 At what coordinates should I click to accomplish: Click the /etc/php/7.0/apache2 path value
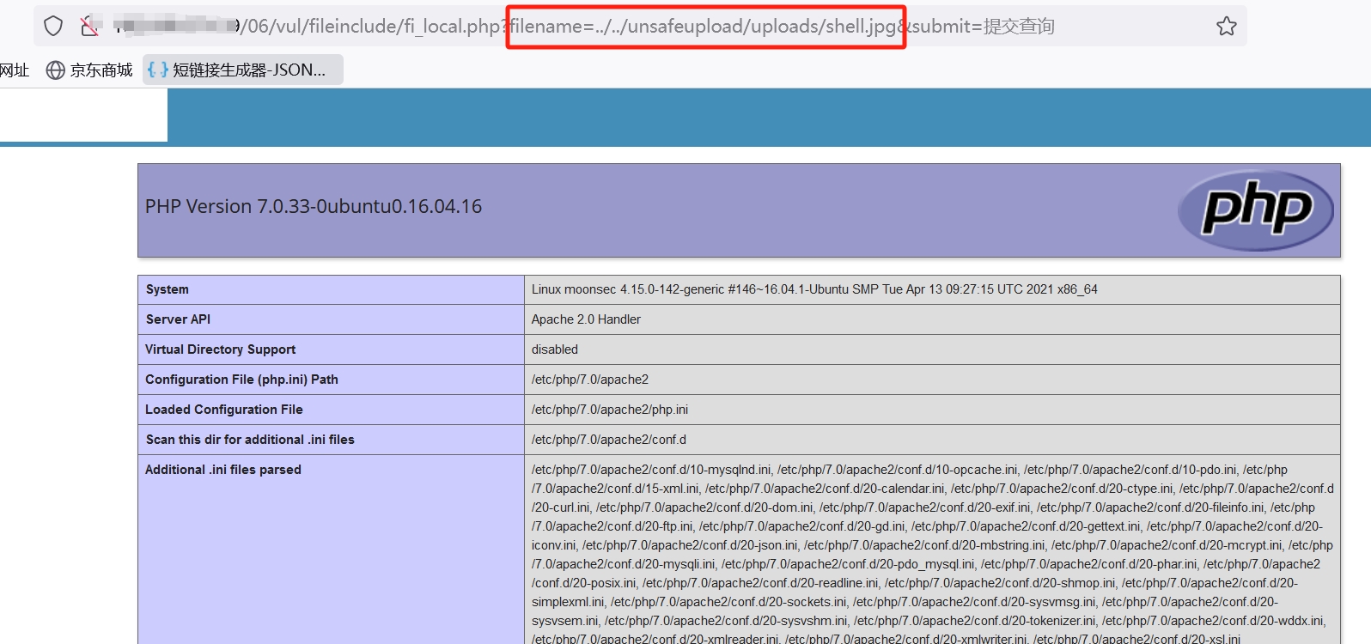[590, 380]
